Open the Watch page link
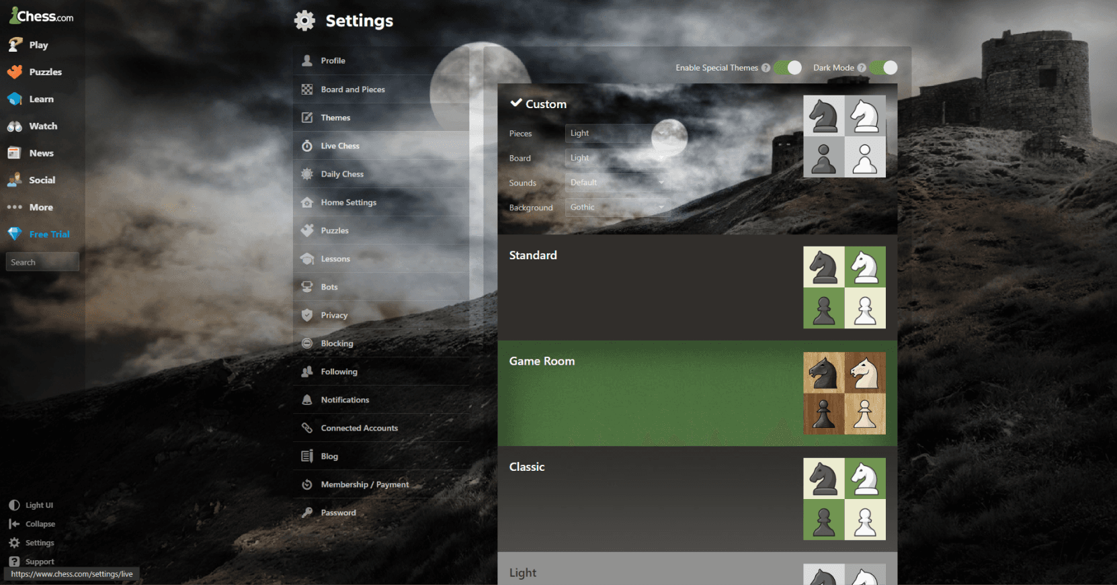The width and height of the screenshot is (1117, 585). click(43, 126)
